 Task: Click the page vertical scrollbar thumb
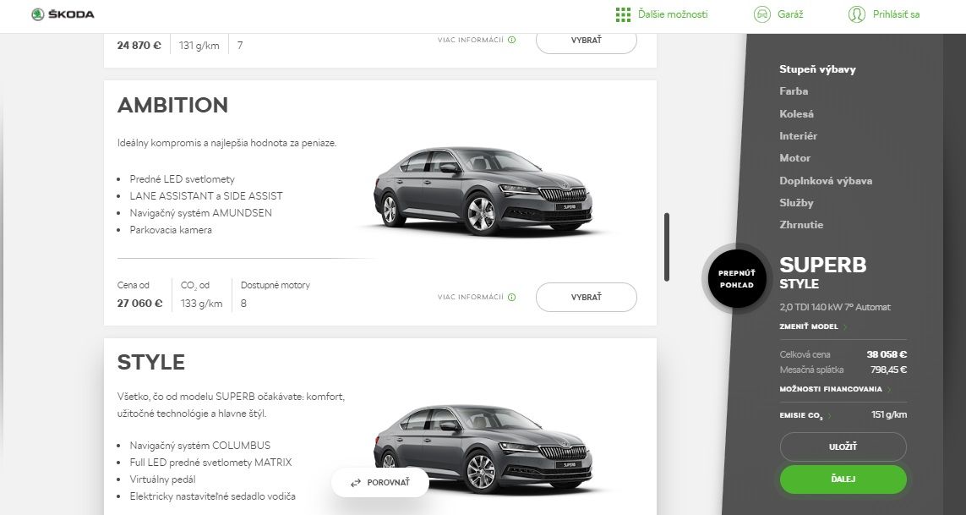[x=666, y=247]
